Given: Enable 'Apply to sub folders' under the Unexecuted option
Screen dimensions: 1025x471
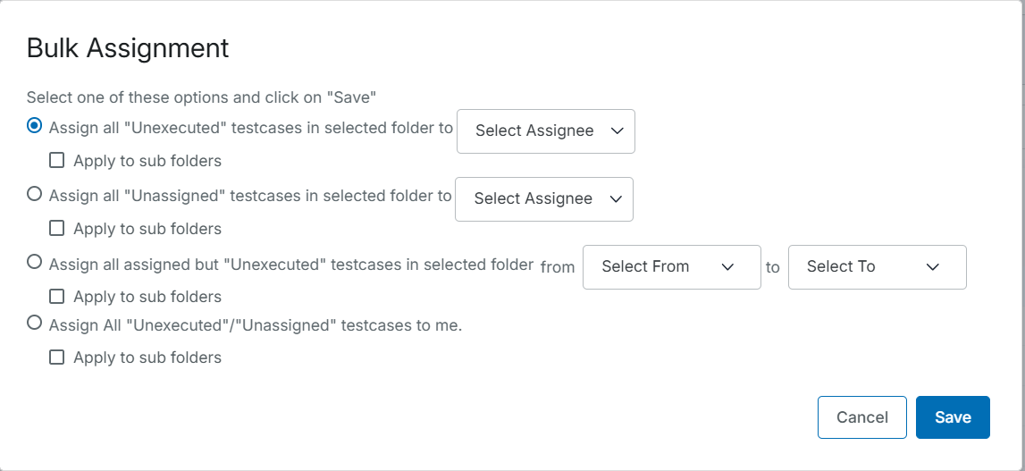Looking at the screenshot, I should [x=57, y=161].
